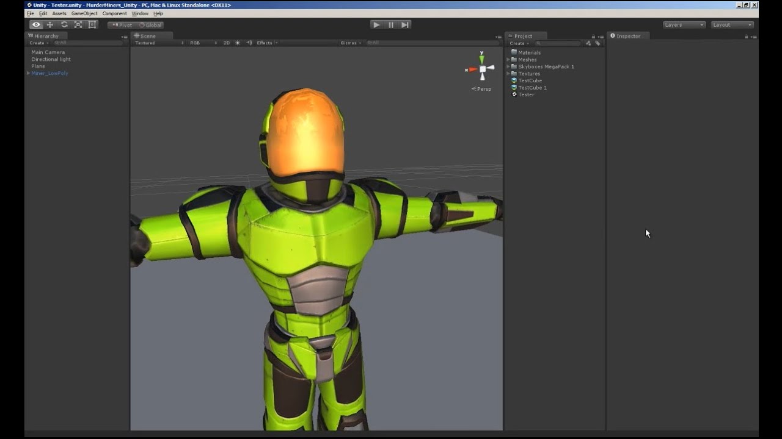The image size is (782, 439).
Task: Select Miner_LowPoly in Hierarchy
Action: click(x=50, y=73)
